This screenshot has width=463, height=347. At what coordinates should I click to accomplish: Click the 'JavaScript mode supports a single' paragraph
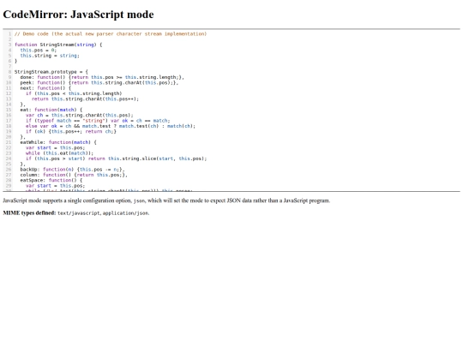(166, 200)
